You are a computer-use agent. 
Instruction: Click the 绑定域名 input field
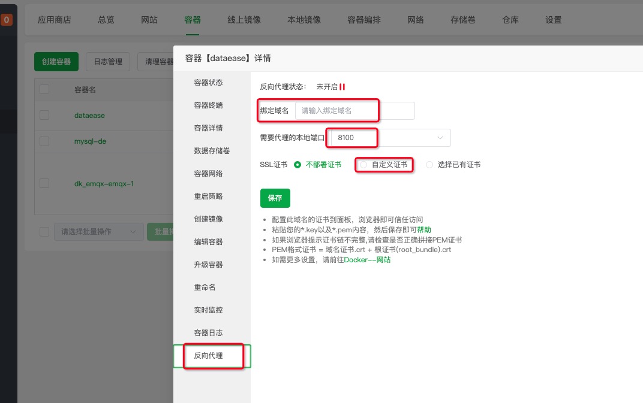[x=354, y=111]
